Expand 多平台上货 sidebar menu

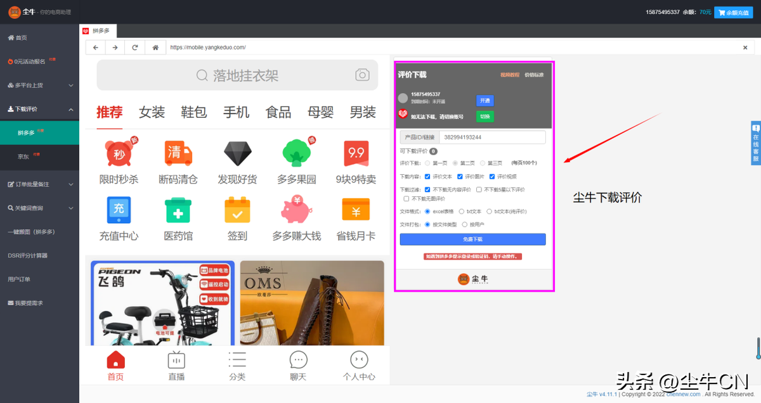[39, 85]
